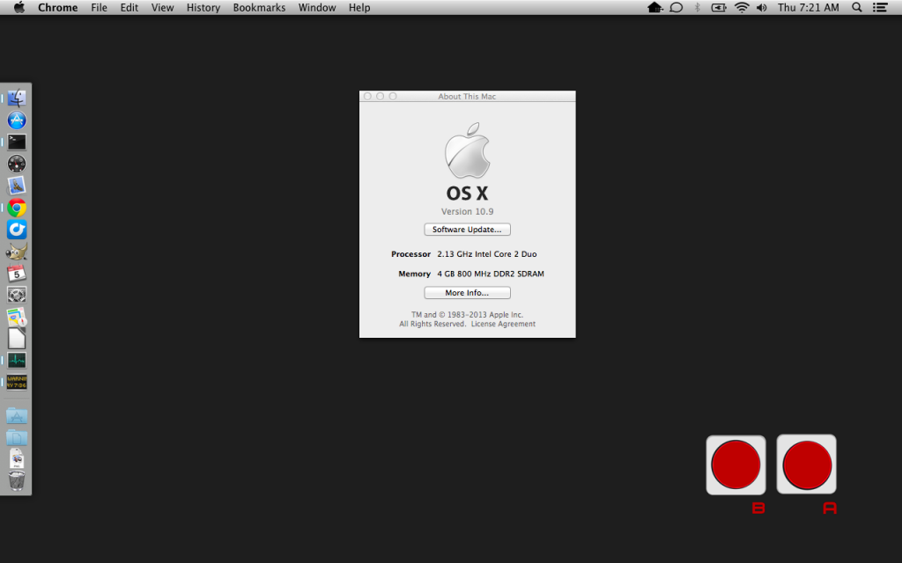Open the Mail stamp icon with eagle
Screen dimensions: 902x563
coord(17,186)
